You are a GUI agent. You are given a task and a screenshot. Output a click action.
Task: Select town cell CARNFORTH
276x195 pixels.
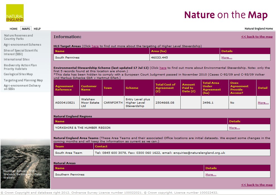[113, 103]
